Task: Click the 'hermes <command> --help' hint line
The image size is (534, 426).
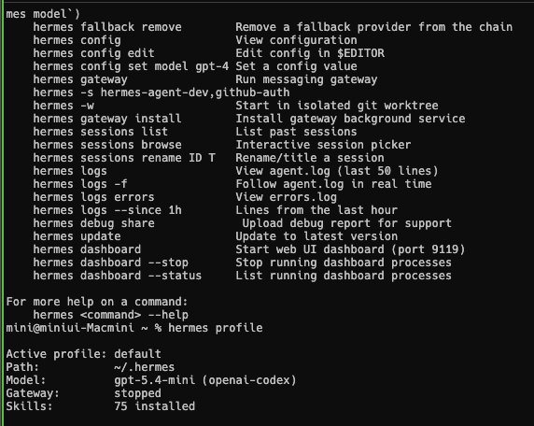Action: 111,315
